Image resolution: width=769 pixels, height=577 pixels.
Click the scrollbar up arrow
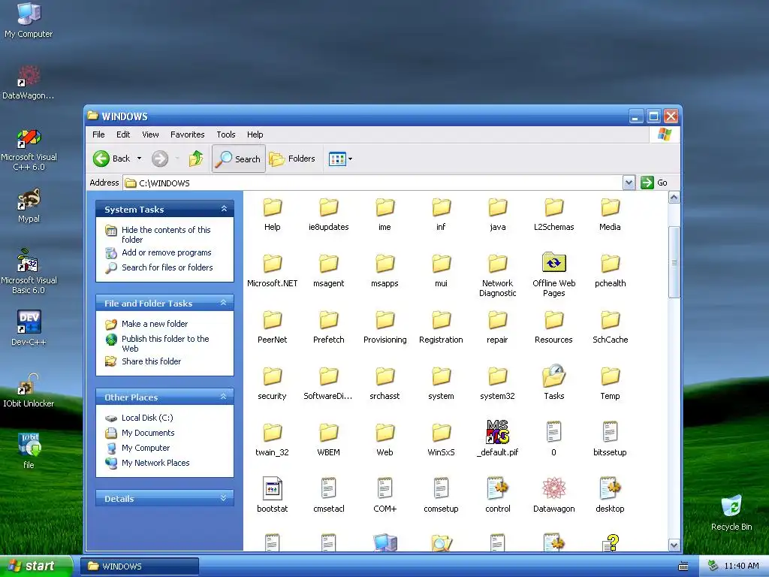pos(674,198)
